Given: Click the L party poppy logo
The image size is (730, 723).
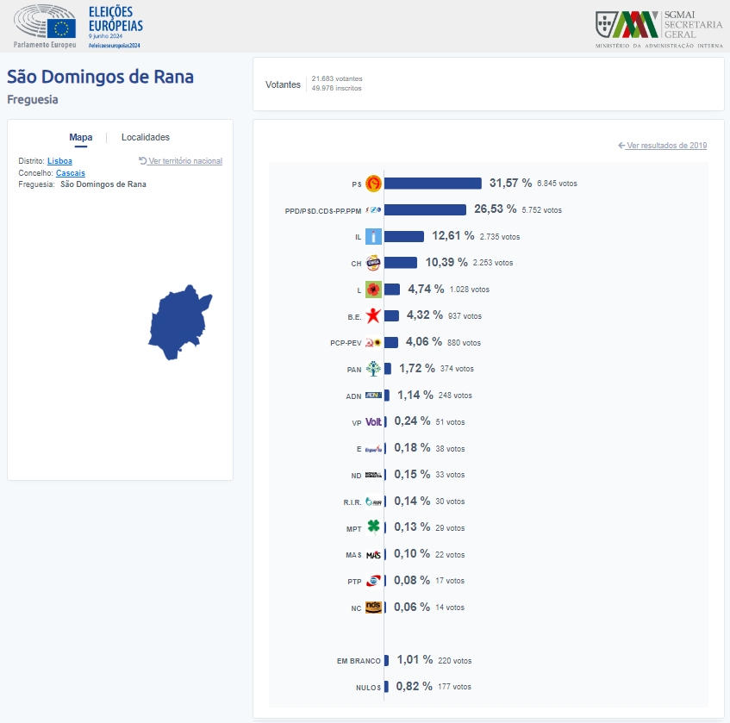Looking at the screenshot, I should coord(373,290).
